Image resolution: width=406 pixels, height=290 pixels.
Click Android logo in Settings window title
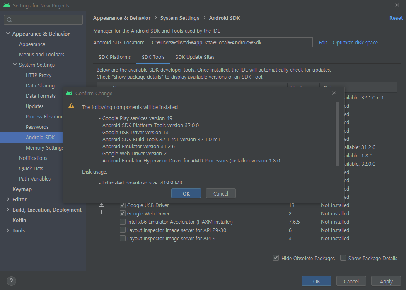pyautogui.click(x=7, y=5)
